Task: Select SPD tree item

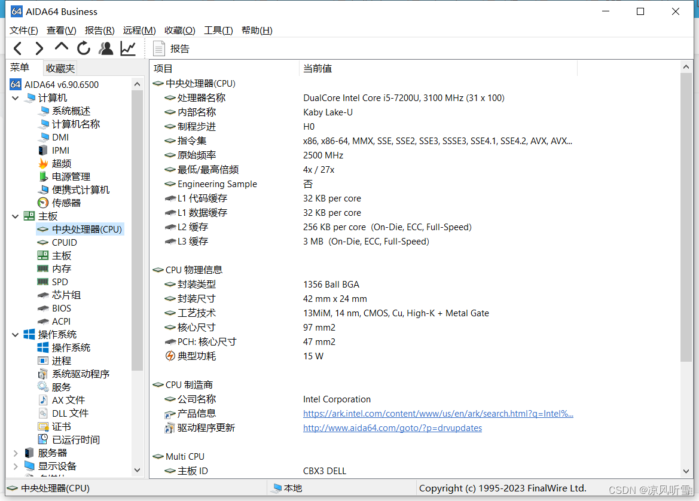Action: tap(53, 282)
